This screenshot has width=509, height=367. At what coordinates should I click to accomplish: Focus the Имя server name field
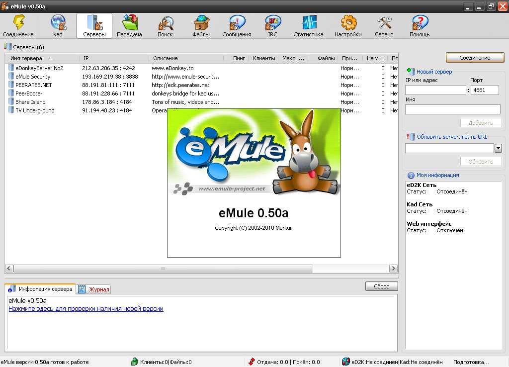point(452,109)
